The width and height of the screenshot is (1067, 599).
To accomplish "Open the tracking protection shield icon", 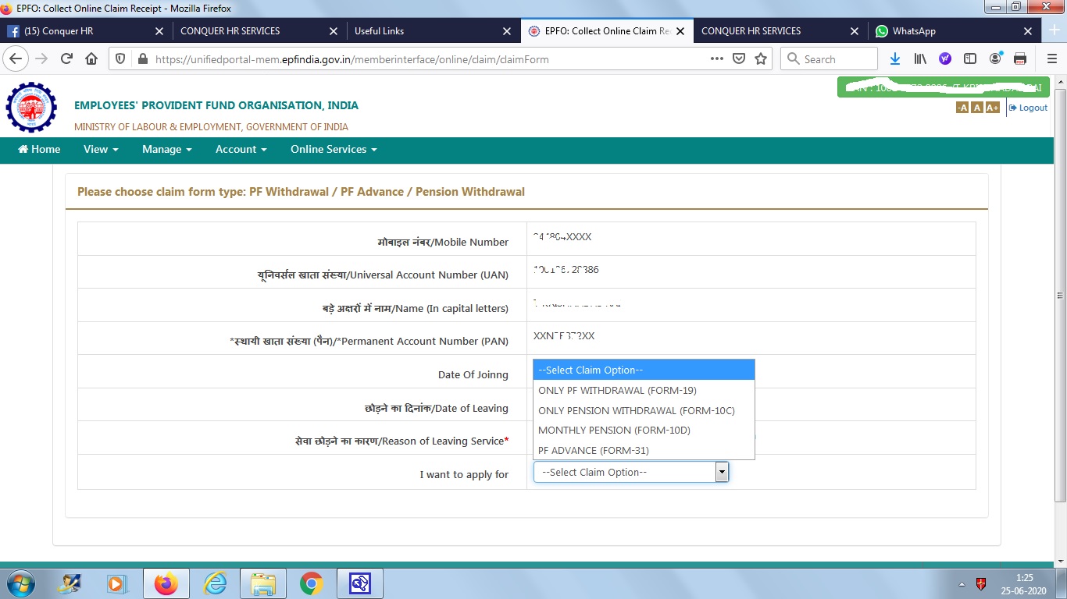I will click(x=121, y=59).
